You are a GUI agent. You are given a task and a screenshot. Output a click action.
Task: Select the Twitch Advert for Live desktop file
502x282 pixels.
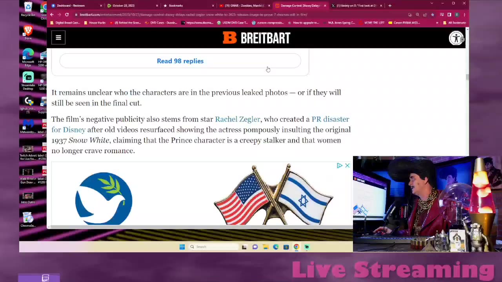(x=28, y=153)
